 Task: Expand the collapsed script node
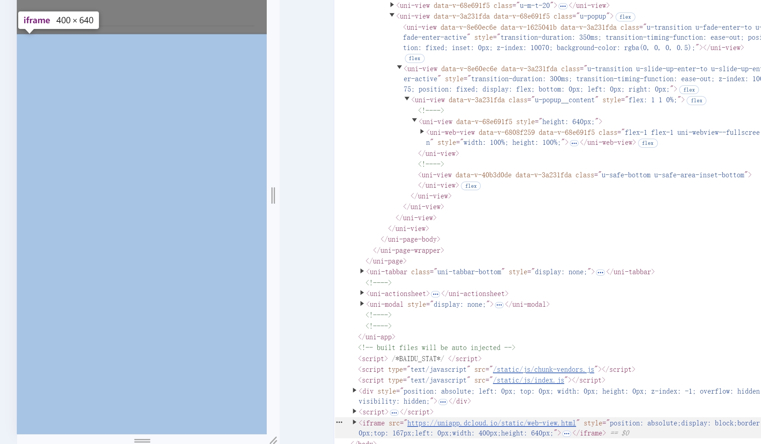coord(354,411)
